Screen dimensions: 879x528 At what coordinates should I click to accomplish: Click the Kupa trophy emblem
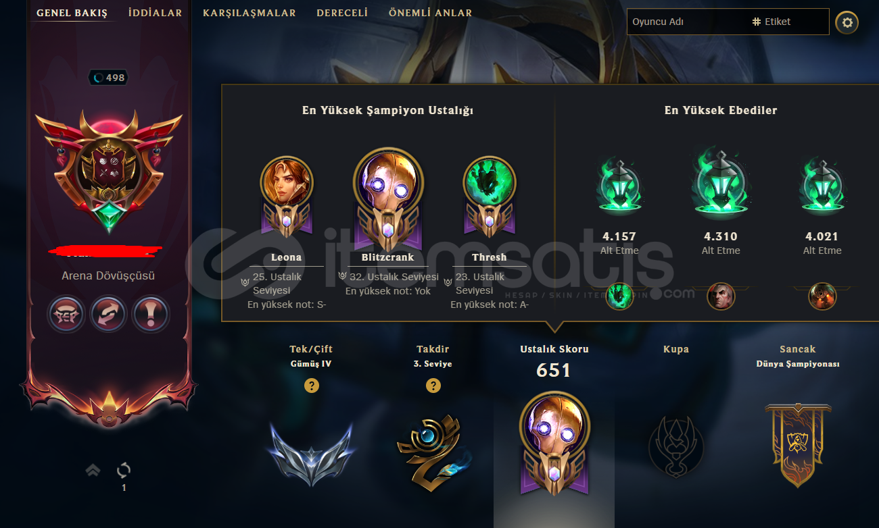[676, 446]
